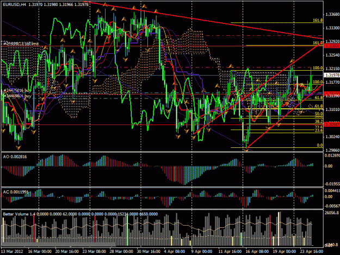The height and width of the screenshot is (255, 340).
Task: Click the 1.29860 price axis label
Action: (332, 150)
